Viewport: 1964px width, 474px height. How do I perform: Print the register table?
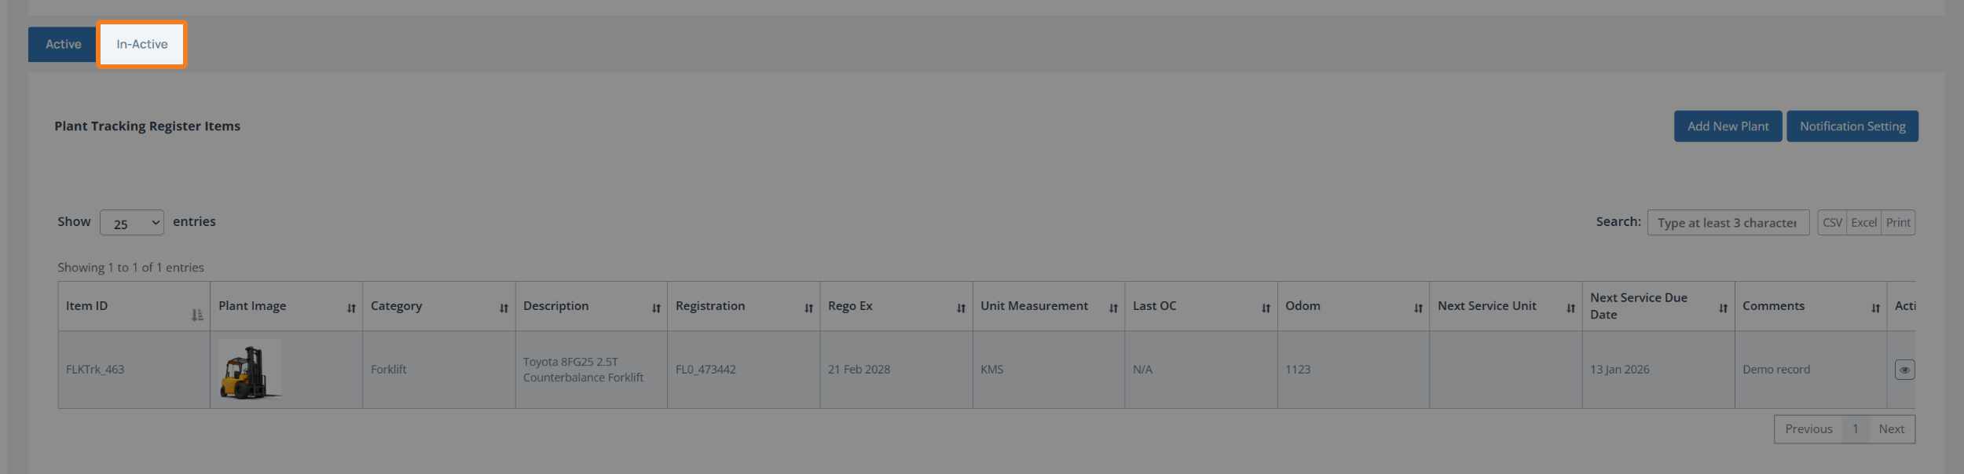[1898, 223]
